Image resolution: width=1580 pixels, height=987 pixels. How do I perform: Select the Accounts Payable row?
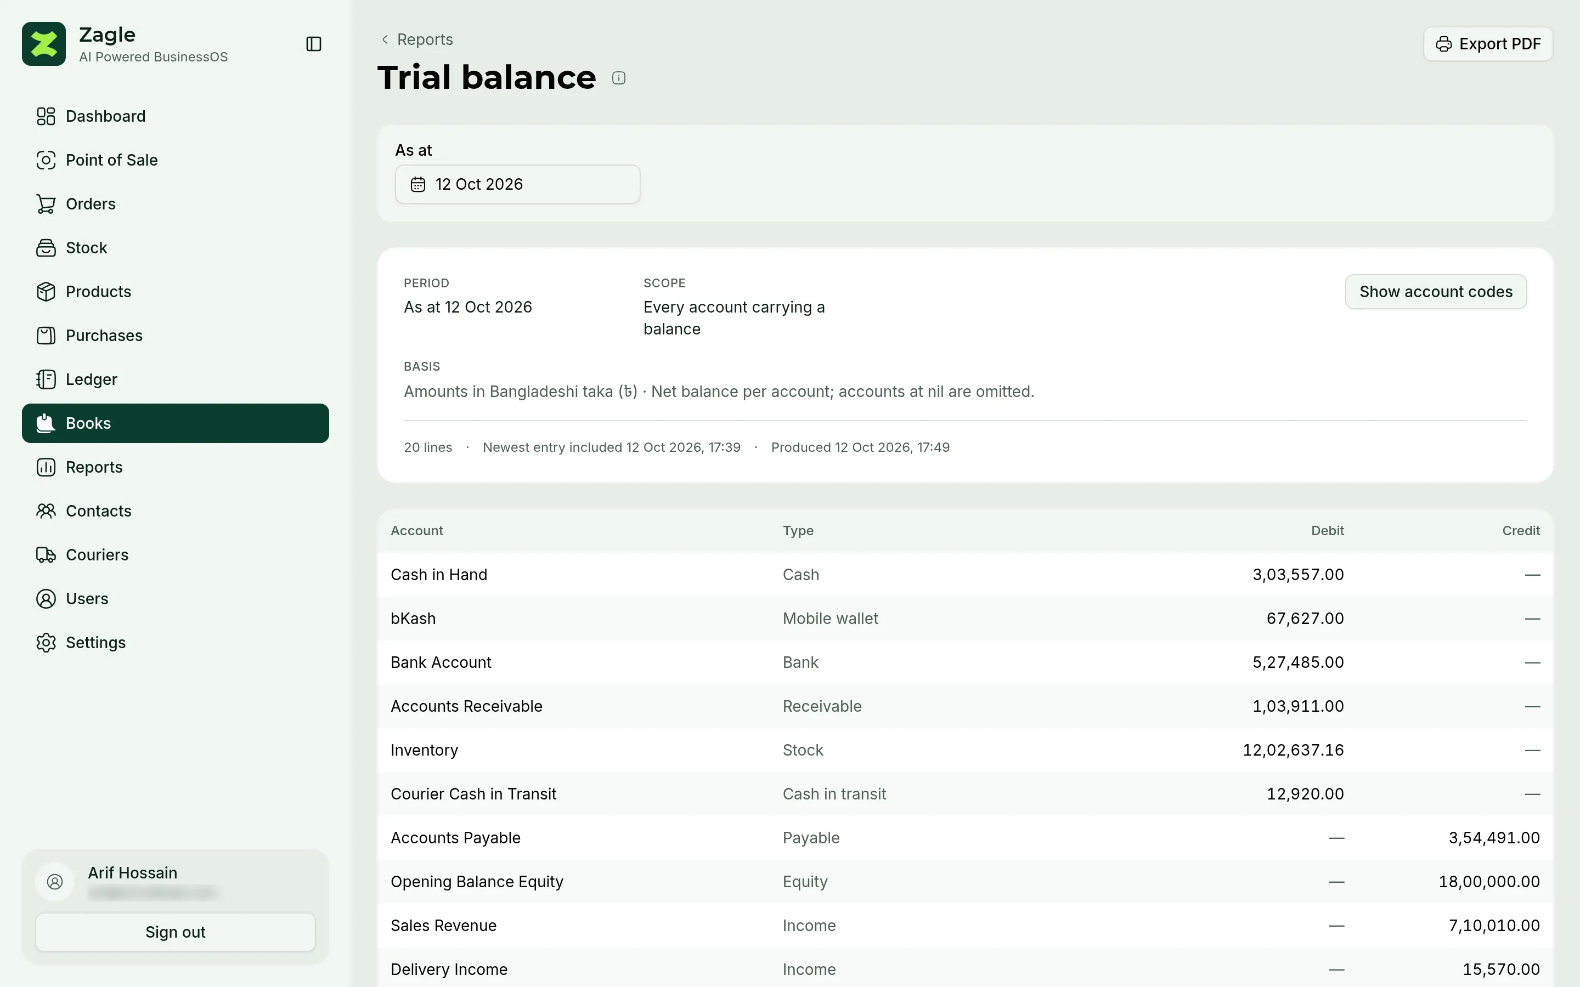pos(965,837)
